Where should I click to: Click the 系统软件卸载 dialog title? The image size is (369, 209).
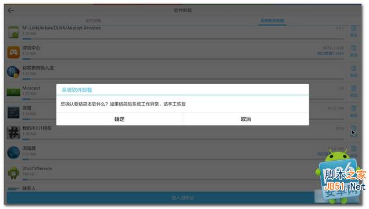tap(77, 90)
